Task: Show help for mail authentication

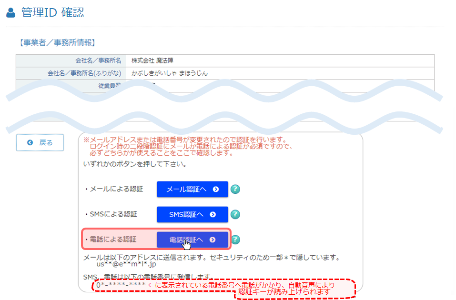Action: 235,189
